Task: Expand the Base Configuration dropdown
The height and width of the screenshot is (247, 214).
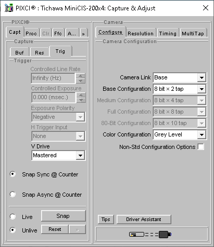Action: coord(180,89)
